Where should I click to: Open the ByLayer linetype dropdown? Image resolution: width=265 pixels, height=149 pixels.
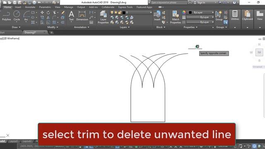coord(212,22)
